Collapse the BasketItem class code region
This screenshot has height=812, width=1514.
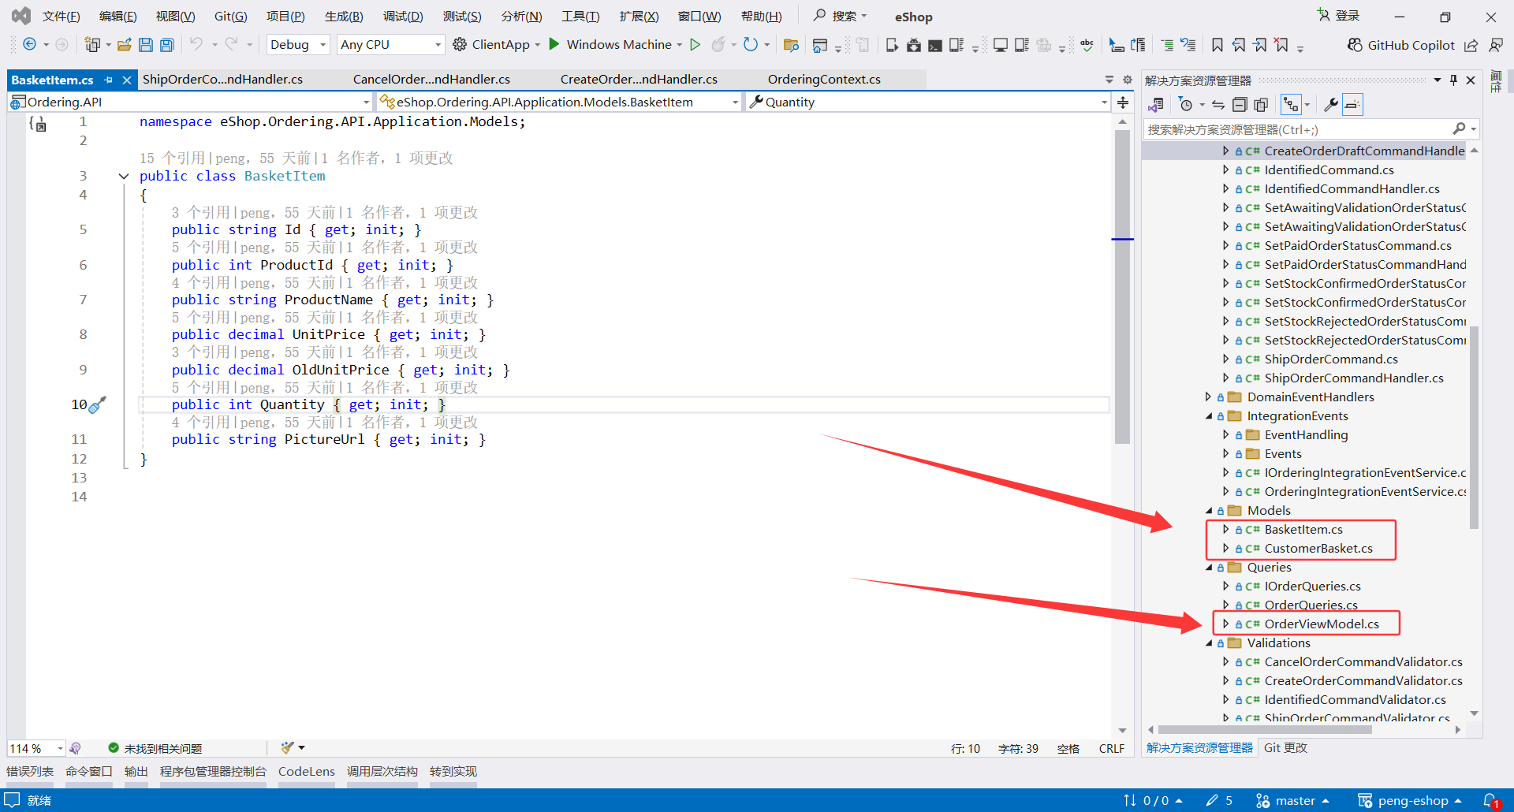[x=124, y=176]
